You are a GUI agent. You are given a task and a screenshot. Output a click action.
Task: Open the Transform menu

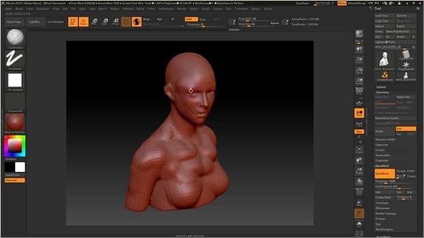tap(241, 9)
